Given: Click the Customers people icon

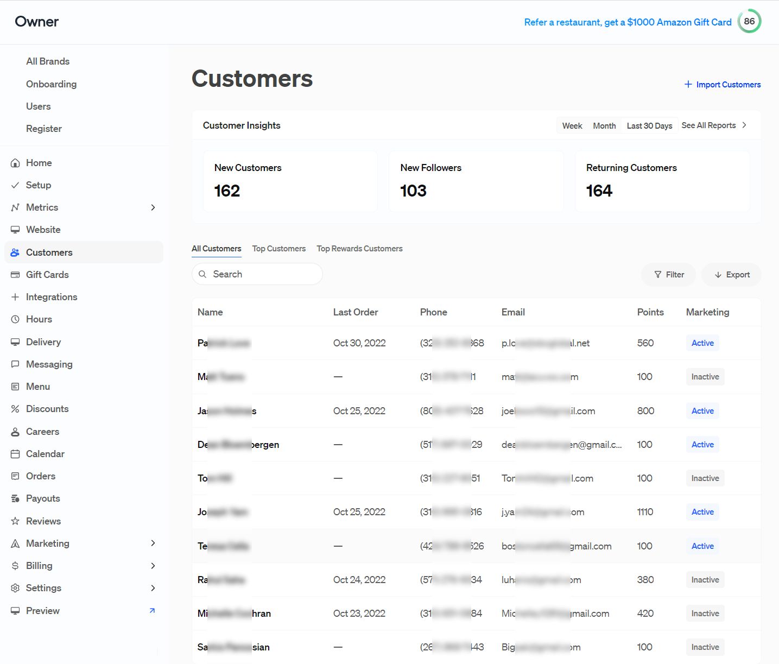Looking at the screenshot, I should coord(15,252).
